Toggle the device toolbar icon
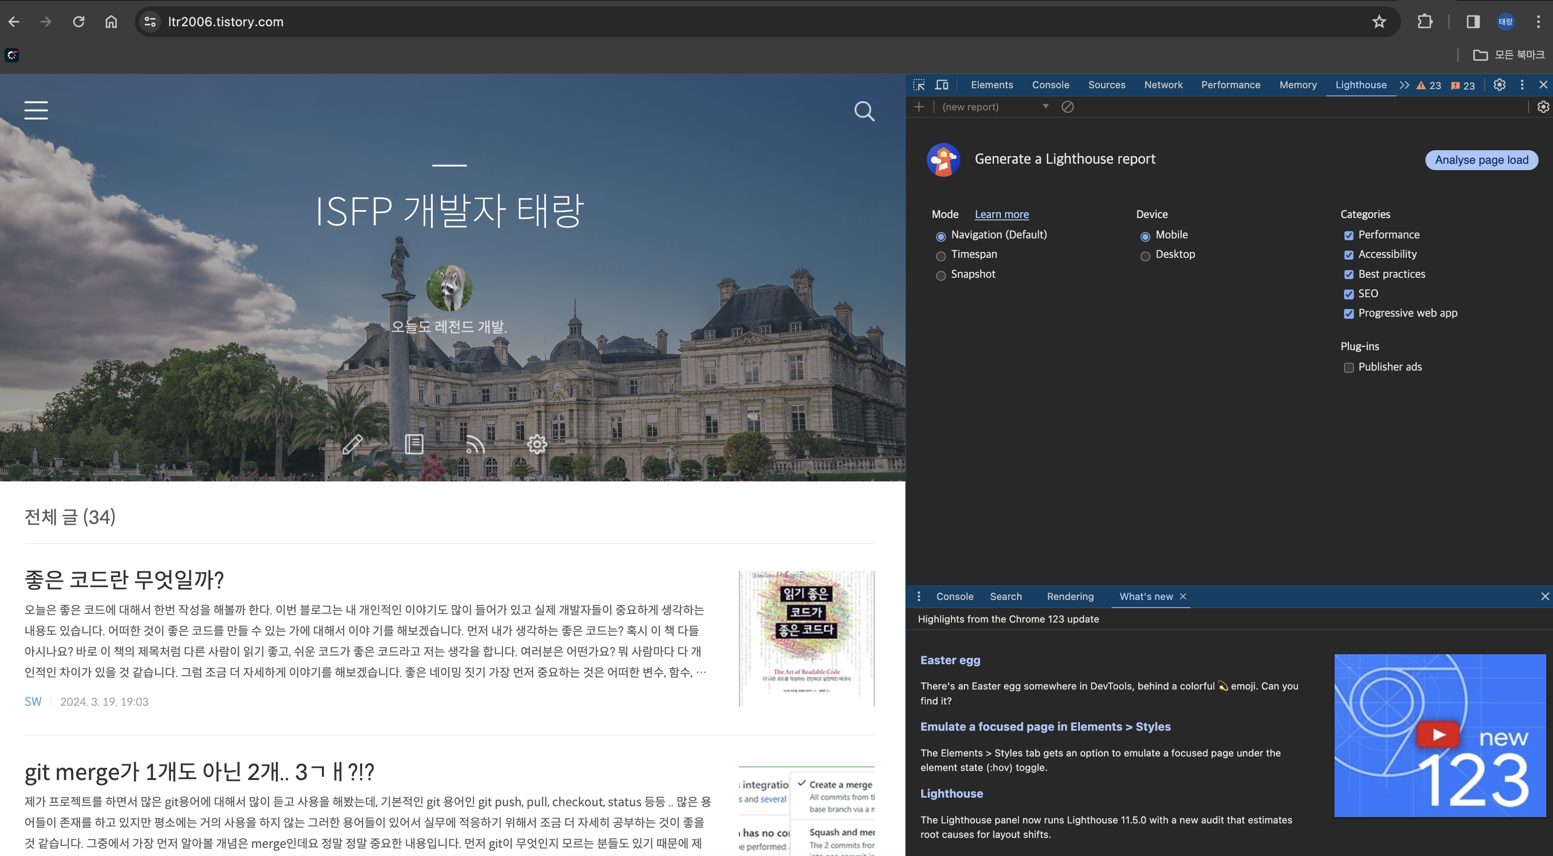This screenshot has height=856, width=1553. pos(942,85)
